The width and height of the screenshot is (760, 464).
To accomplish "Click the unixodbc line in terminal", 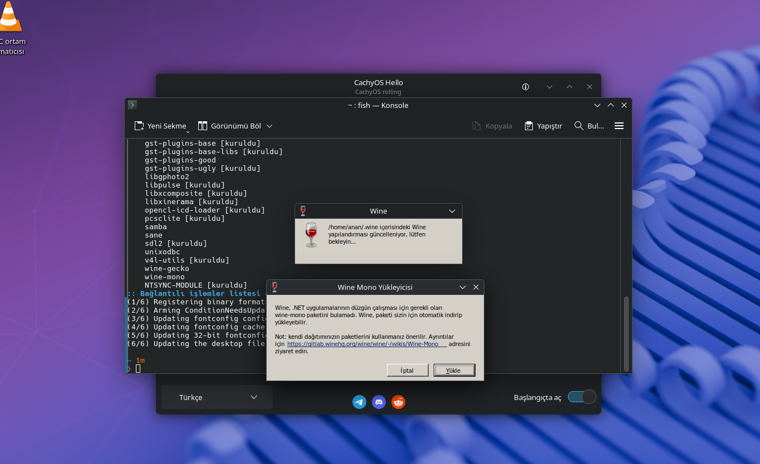I will 163,252.
